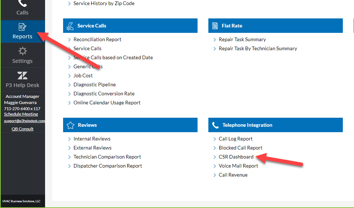Screen dimensions: 354x208
Task: Click chevron beside Repair Task Summary
Action: click(x=215, y=40)
